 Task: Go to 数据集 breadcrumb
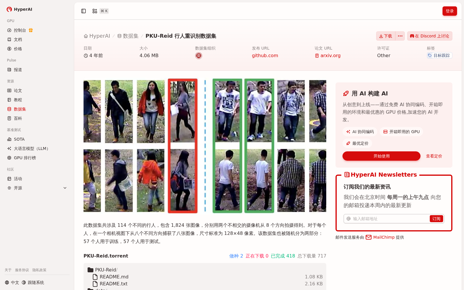128,36
